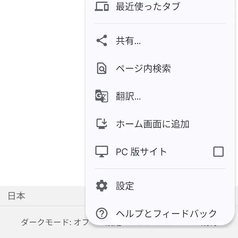
Task: Tap the PC 版サイト label
Action: (141, 152)
